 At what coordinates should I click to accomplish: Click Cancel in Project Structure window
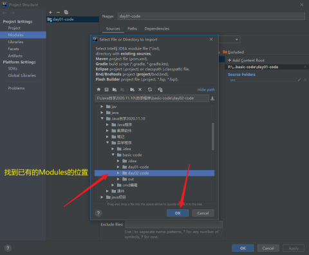click(x=268, y=248)
